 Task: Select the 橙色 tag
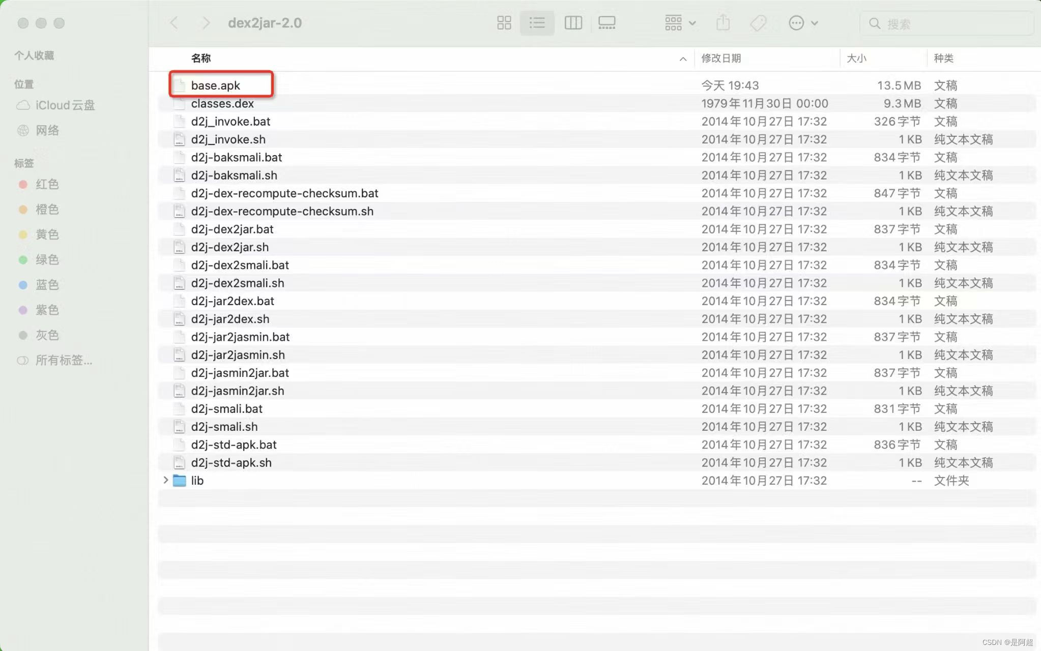click(38, 209)
